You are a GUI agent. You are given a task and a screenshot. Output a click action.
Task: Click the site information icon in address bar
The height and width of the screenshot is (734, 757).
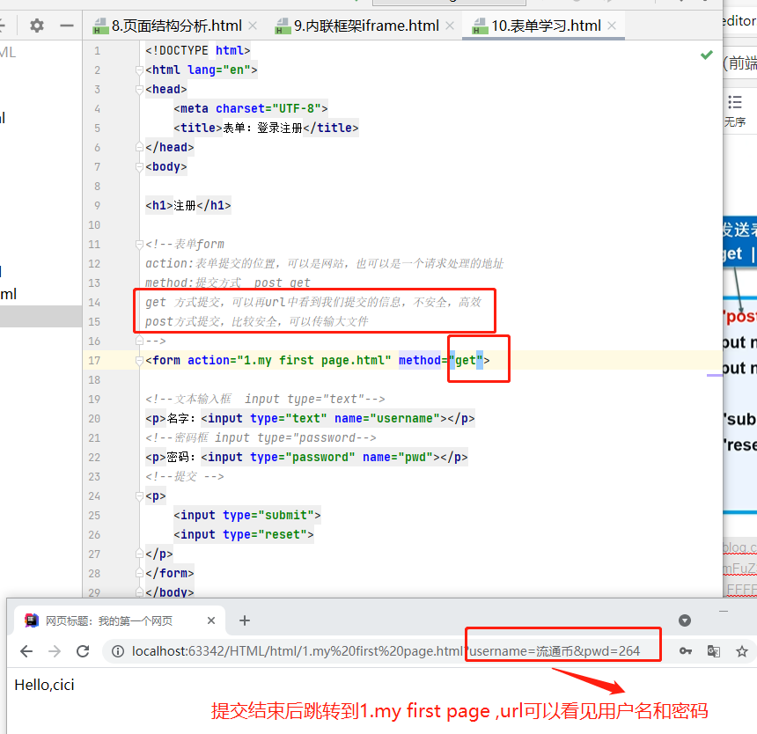pyautogui.click(x=117, y=651)
